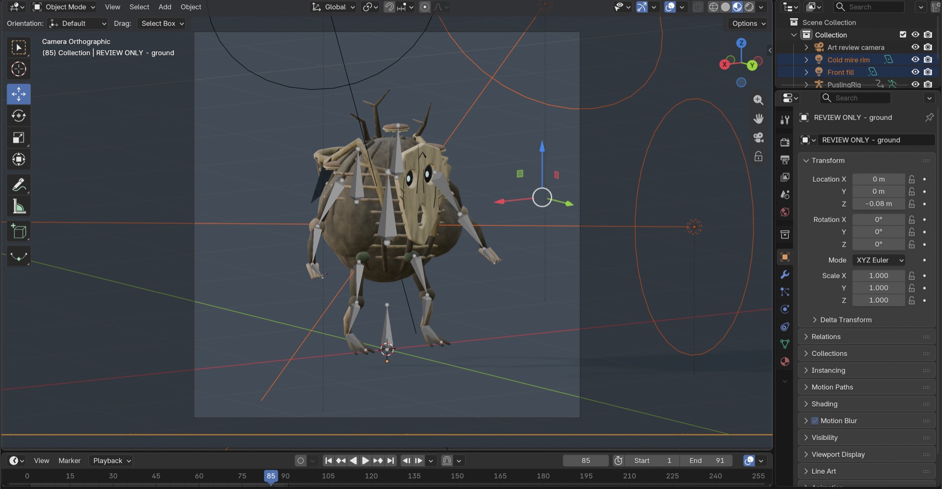Image resolution: width=942 pixels, height=489 pixels.
Task: Select the Select Box tool
Action: click(19, 48)
